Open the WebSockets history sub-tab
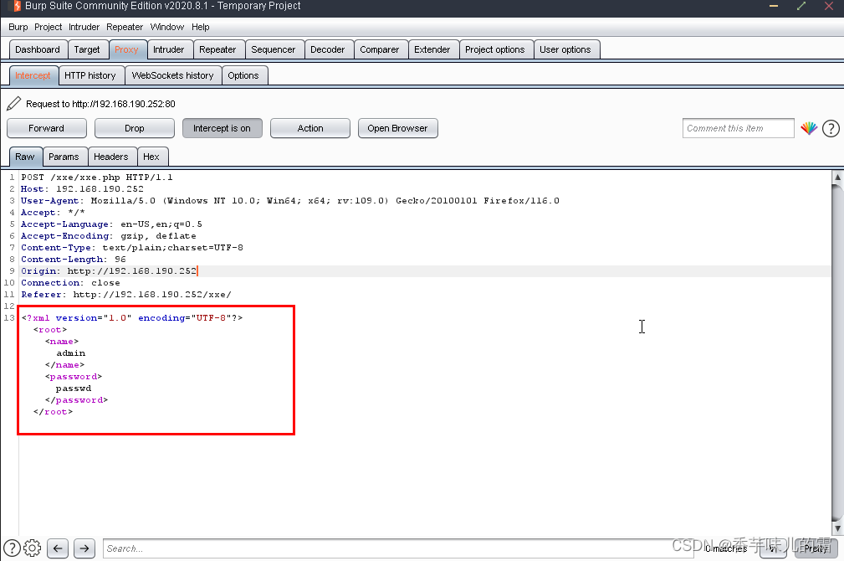This screenshot has width=844, height=561. (x=173, y=75)
